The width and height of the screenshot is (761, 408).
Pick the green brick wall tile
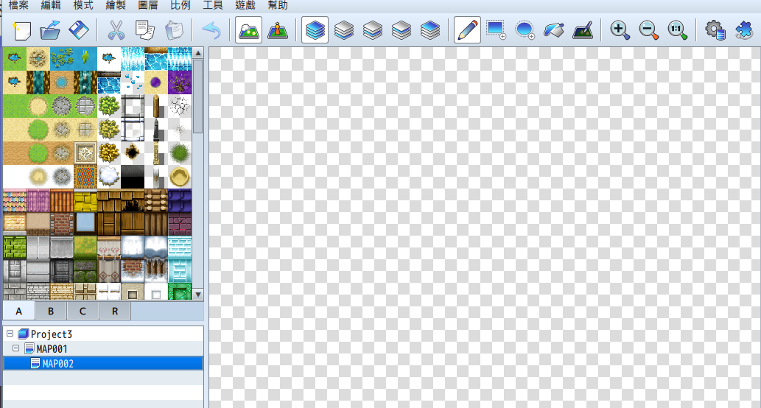coord(15,248)
